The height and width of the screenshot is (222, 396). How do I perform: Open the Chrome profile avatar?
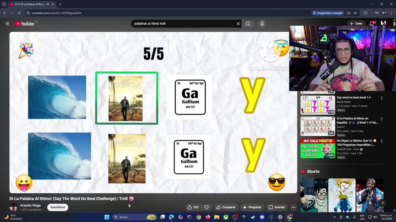coord(384,13)
